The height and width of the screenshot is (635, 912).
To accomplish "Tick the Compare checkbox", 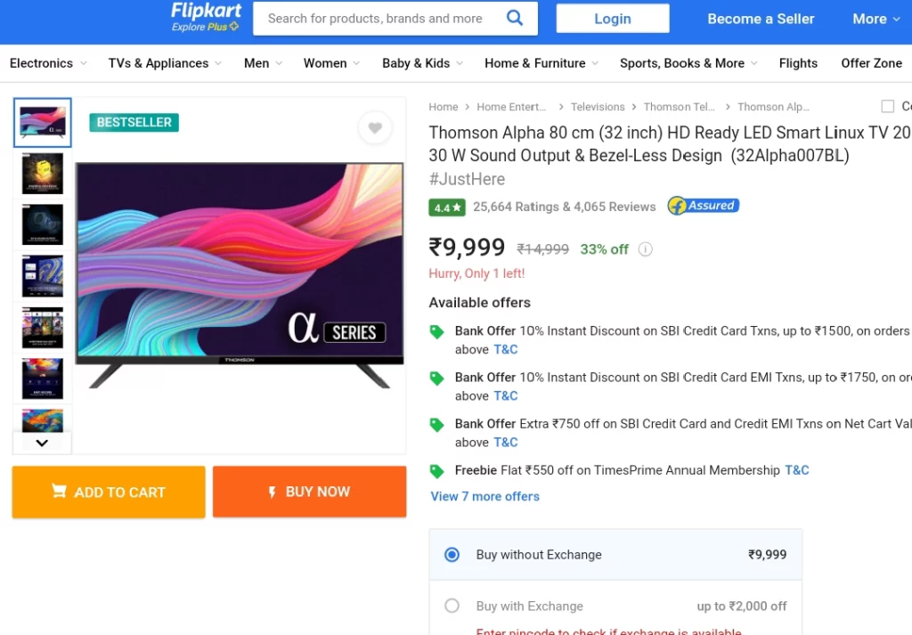I will click(887, 107).
